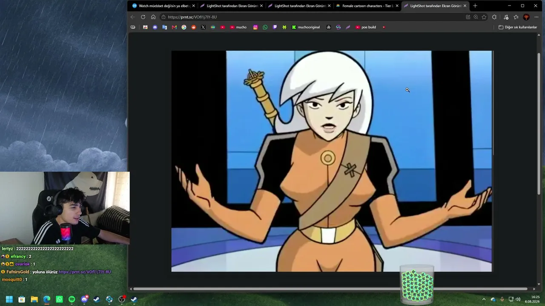Open the Kick muchooriginal bookmark
545x306 pixels.
[306, 27]
